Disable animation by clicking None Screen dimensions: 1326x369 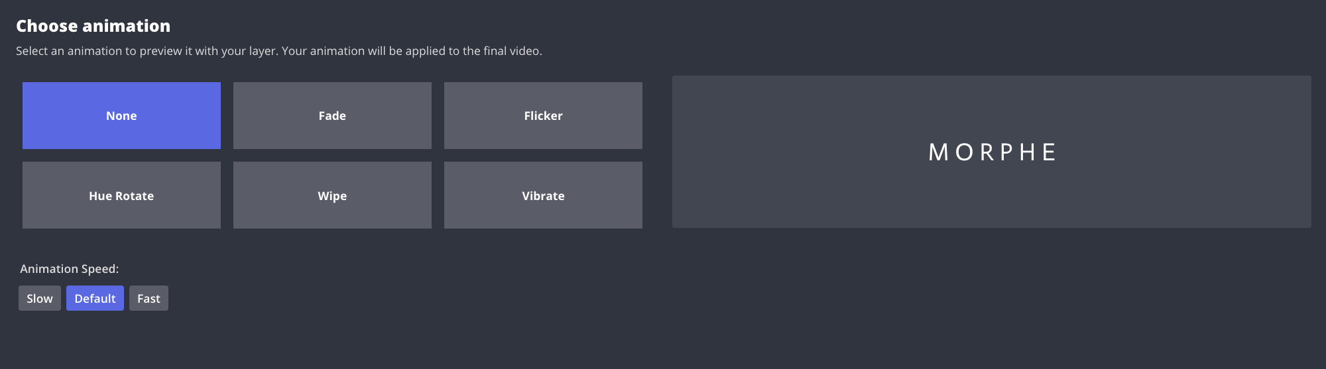click(x=121, y=115)
